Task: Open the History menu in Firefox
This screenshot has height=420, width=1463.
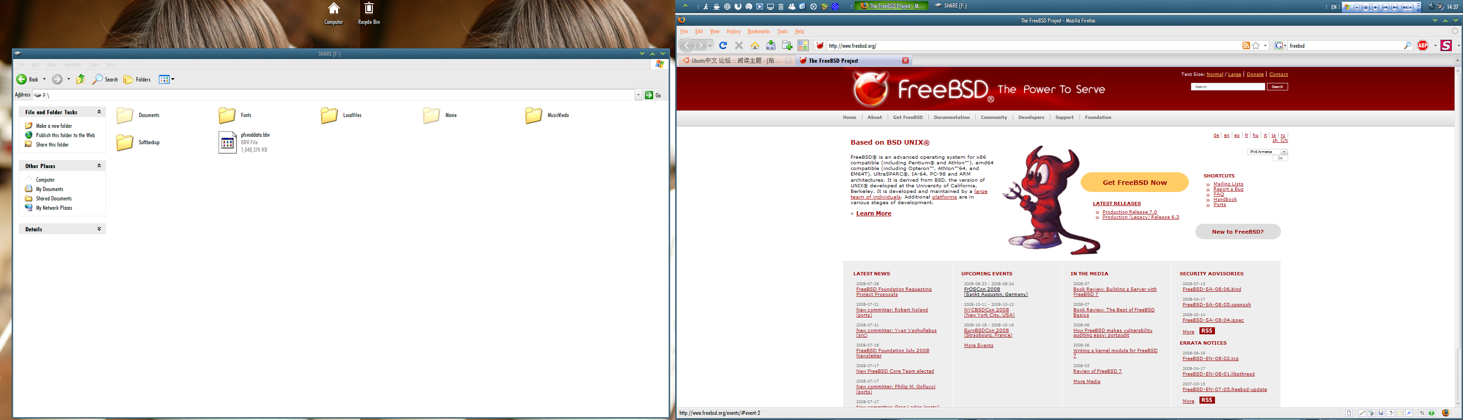Action: point(733,32)
